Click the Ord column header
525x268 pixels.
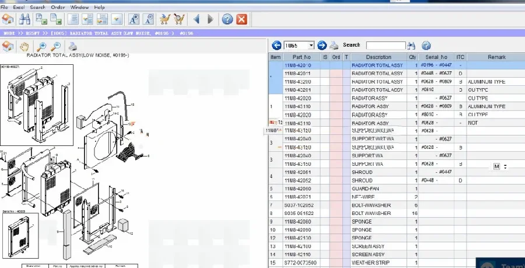pyautogui.click(x=336, y=57)
